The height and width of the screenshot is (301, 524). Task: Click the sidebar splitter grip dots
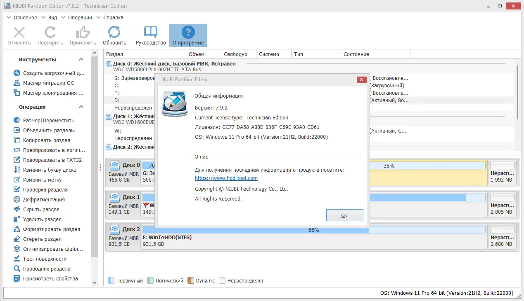coord(101,168)
